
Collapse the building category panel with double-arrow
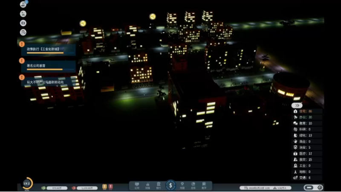point(297,105)
